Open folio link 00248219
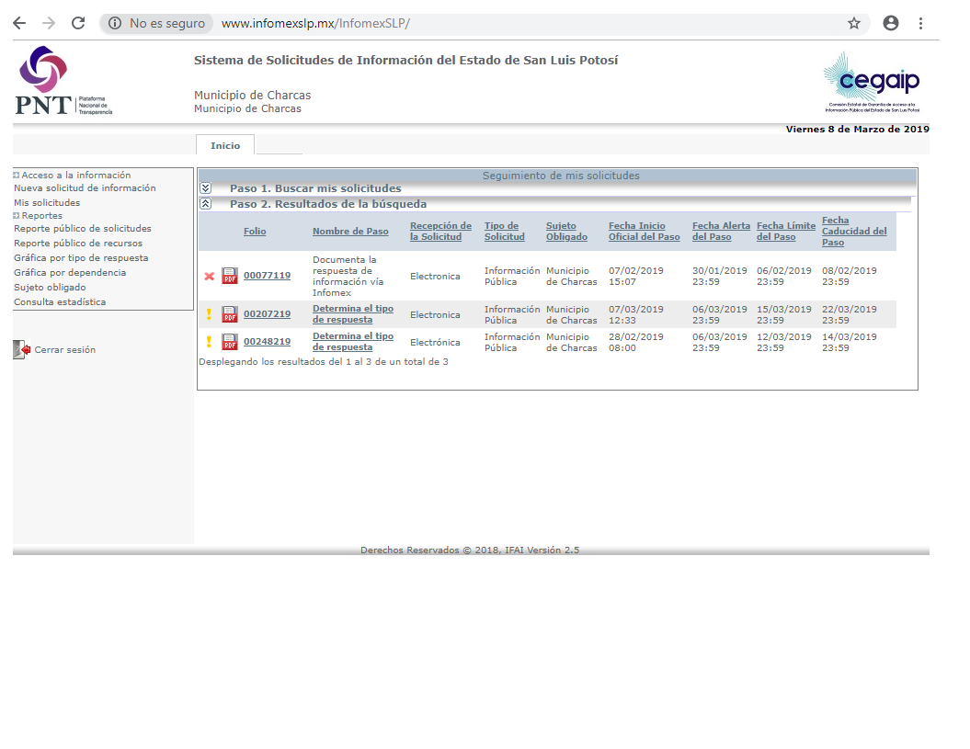970x749 pixels. click(x=267, y=342)
